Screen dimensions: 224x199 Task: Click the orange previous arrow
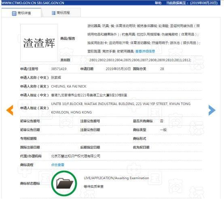point(10,110)
